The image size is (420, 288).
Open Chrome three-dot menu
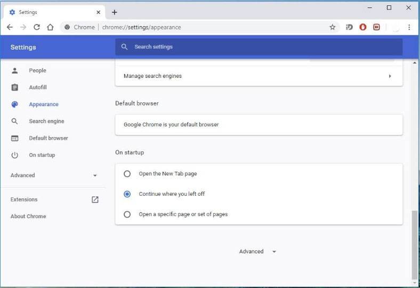click(x=409, y=27)
